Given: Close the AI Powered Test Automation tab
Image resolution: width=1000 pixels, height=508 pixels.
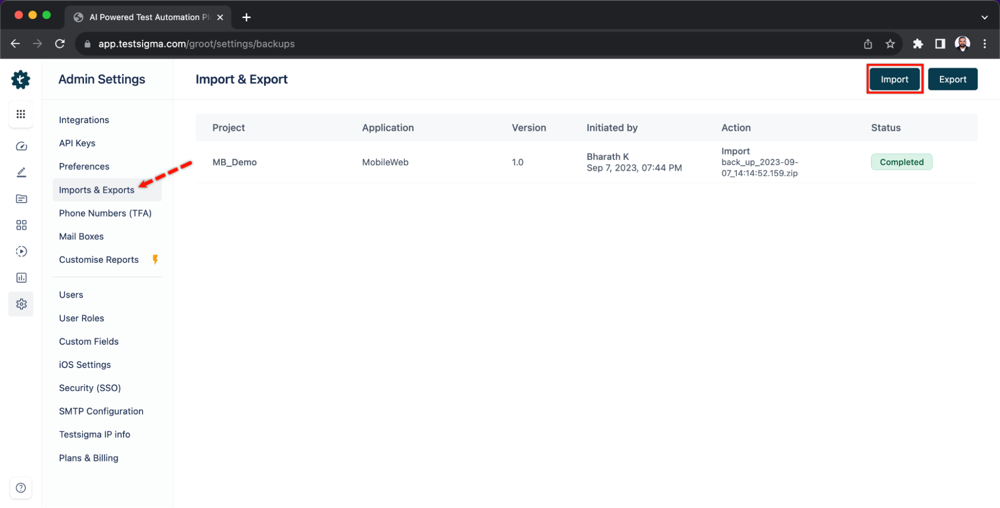Looking at the screenshot, I should (x=220, y=17).
